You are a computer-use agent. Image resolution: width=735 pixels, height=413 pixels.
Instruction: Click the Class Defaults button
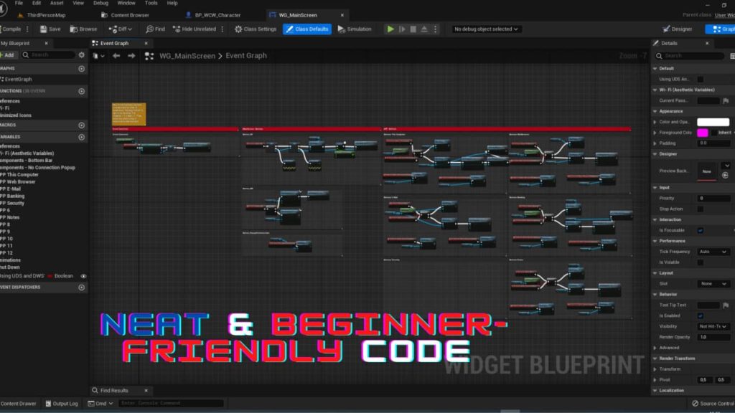click(x=307, y=29)
